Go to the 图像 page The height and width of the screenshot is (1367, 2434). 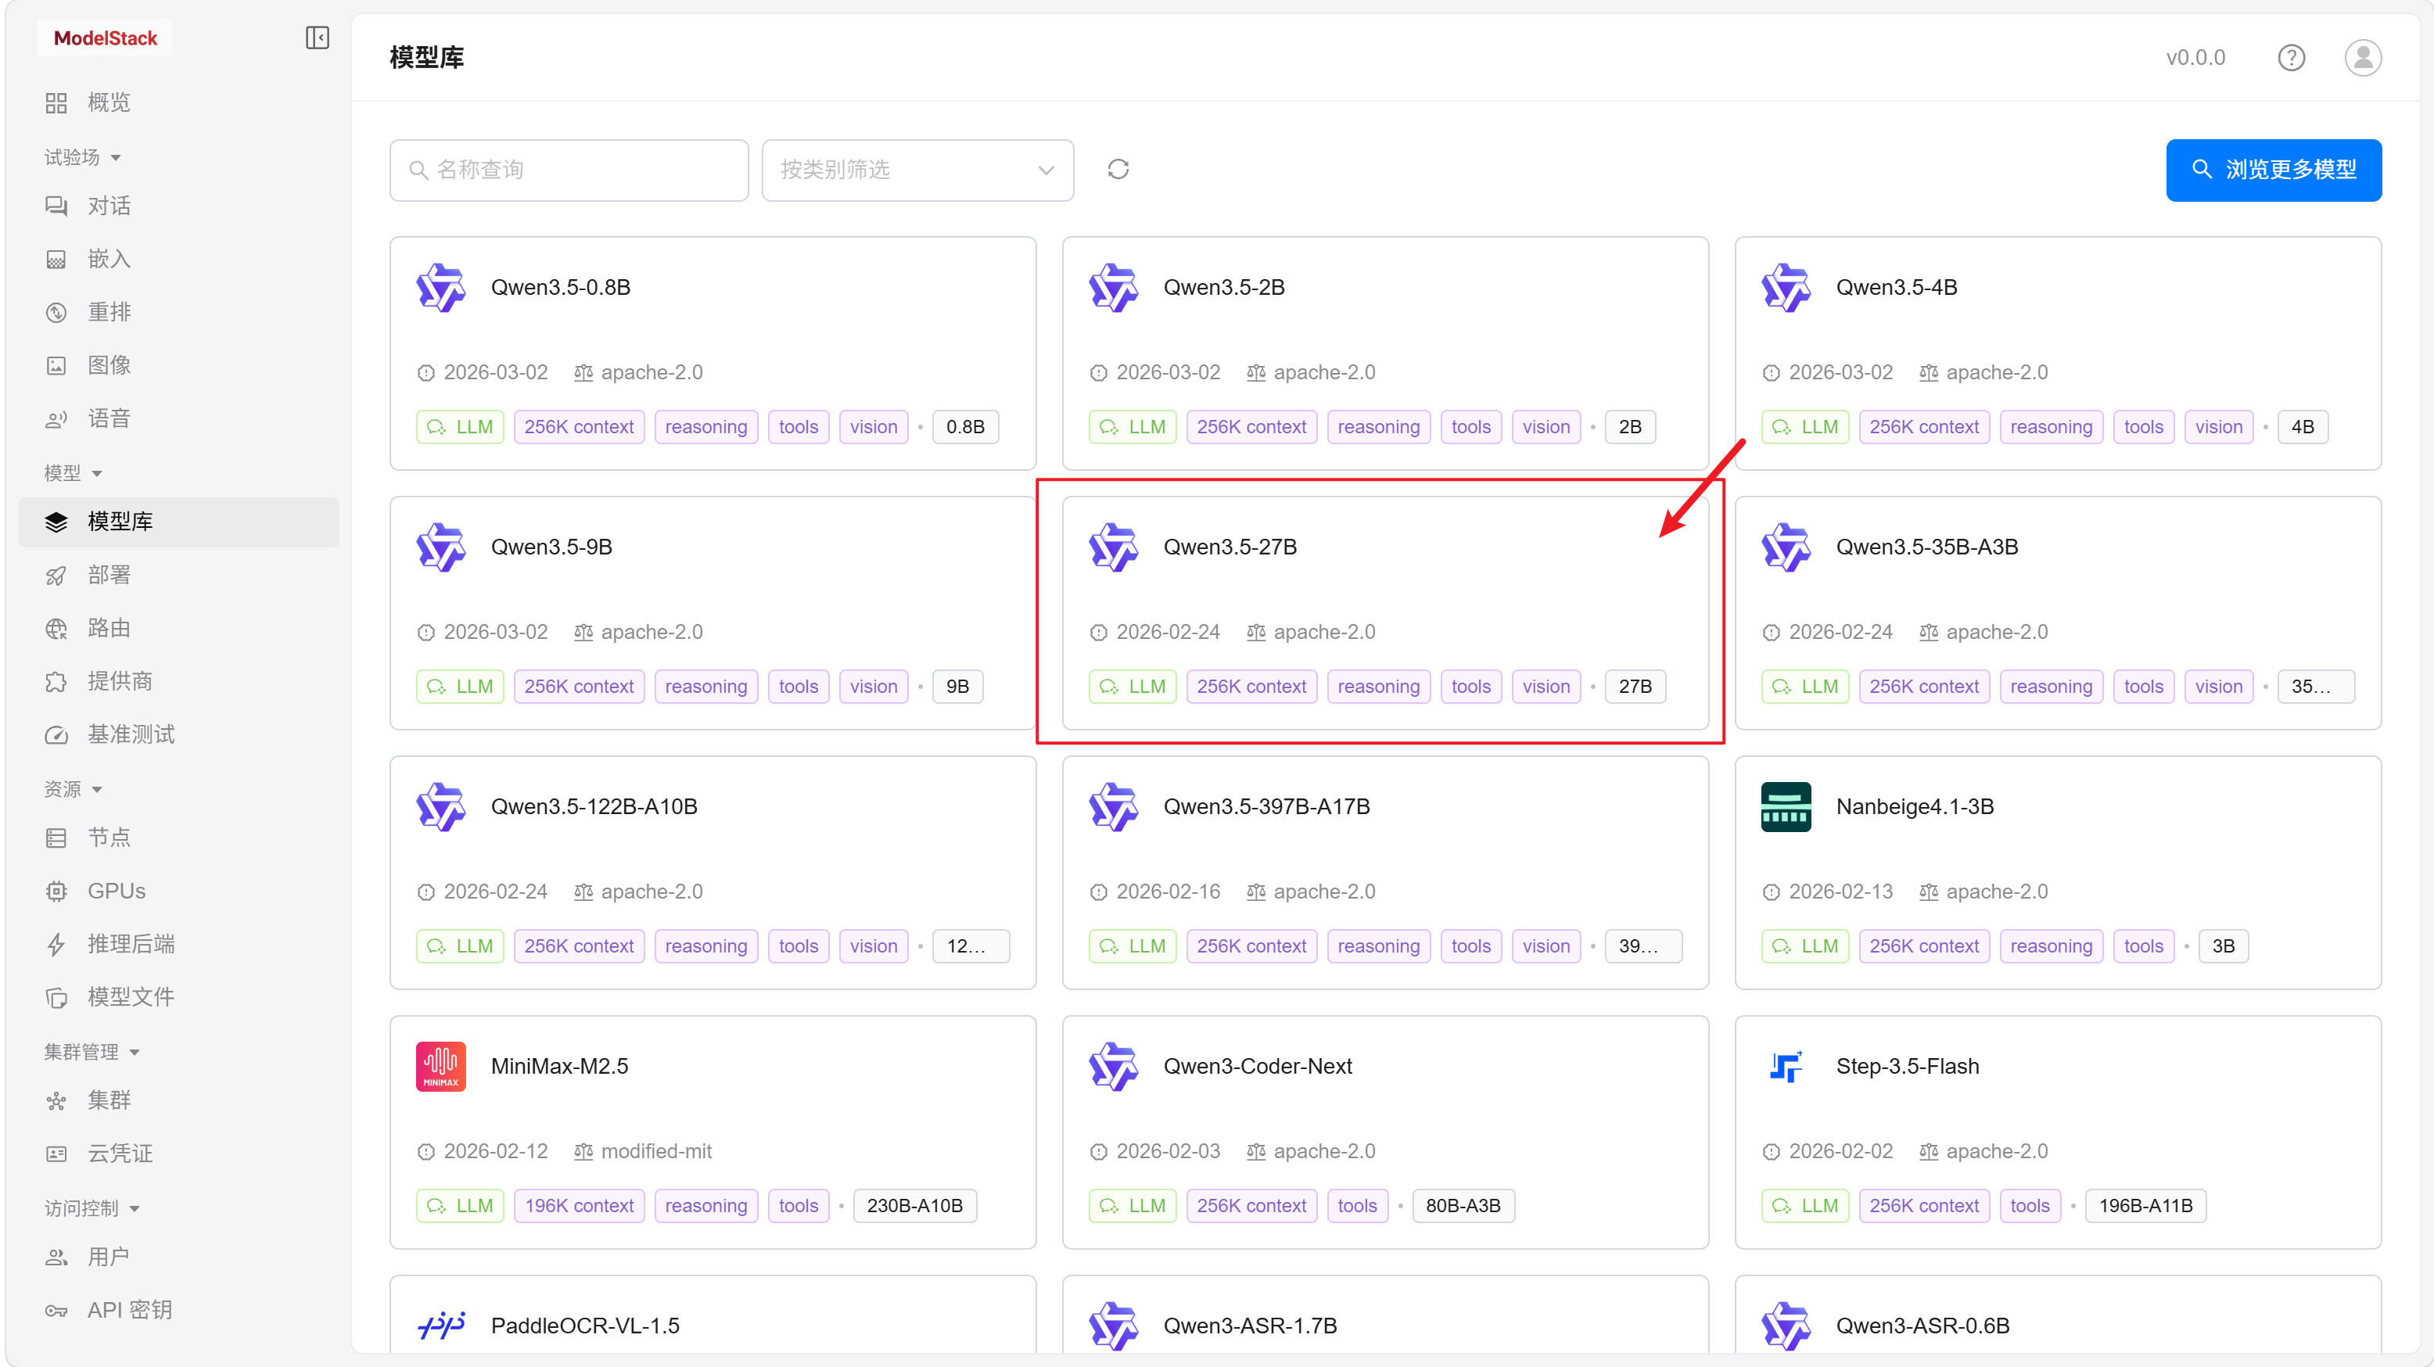click(178, 366)
